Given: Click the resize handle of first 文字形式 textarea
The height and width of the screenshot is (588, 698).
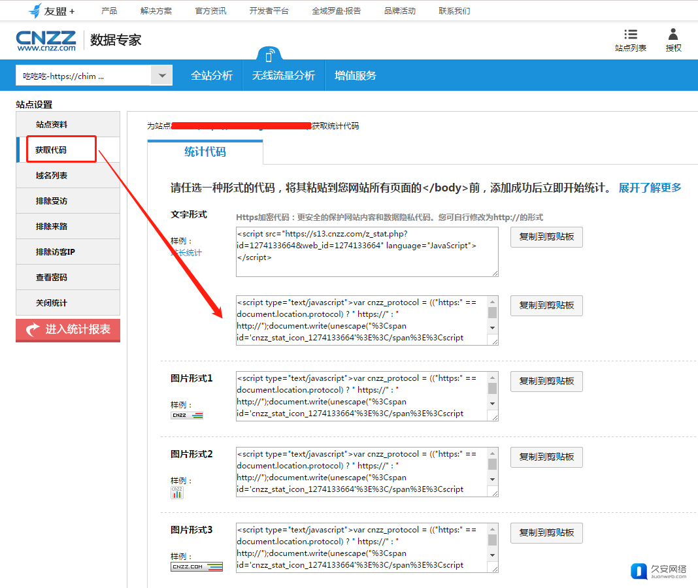Looking at the screenshot, I should [495, 273].
